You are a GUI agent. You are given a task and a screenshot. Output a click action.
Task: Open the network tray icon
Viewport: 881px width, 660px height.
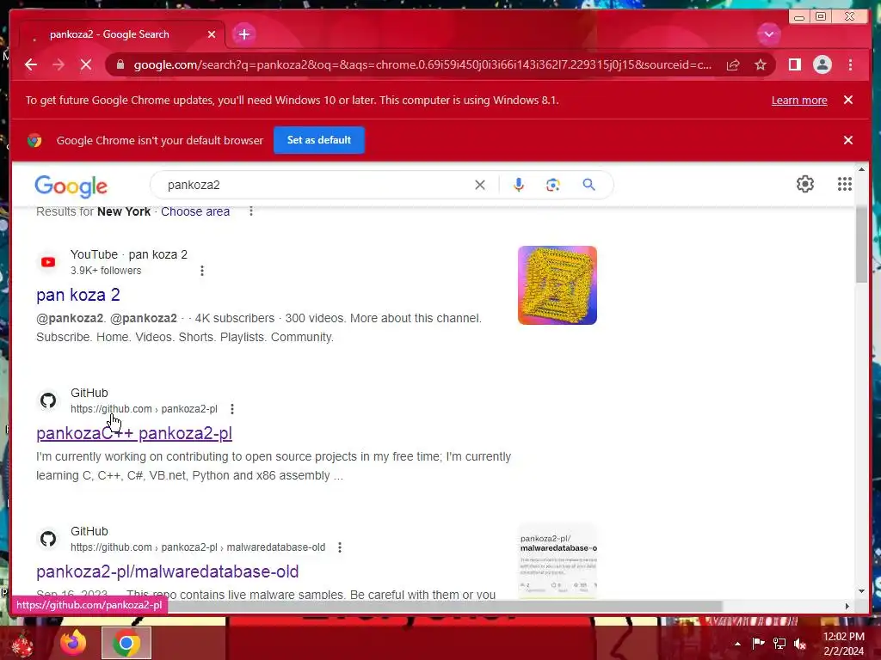pos(779,643)
